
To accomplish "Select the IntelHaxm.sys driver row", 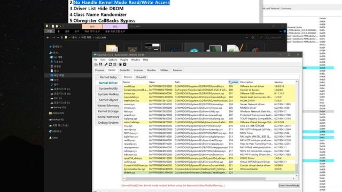I will [209, 101].
